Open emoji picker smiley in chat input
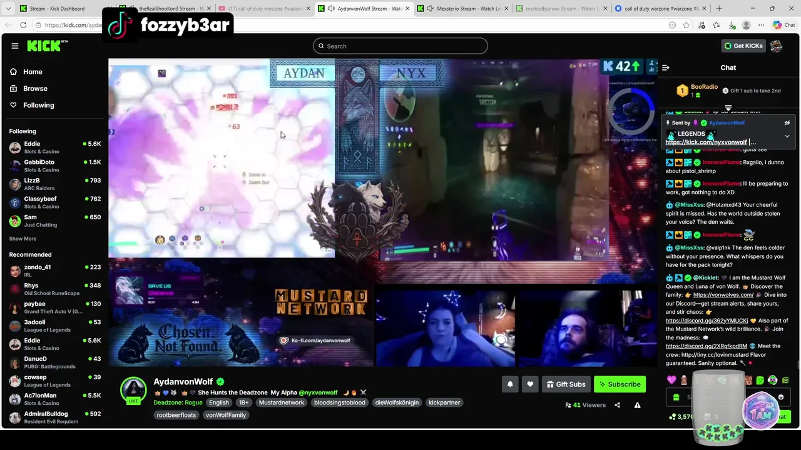 pos(781,397)
